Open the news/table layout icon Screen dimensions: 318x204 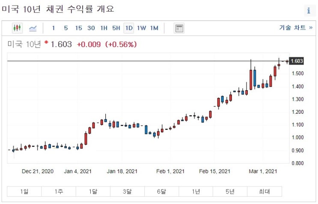[x=179, y=28]
